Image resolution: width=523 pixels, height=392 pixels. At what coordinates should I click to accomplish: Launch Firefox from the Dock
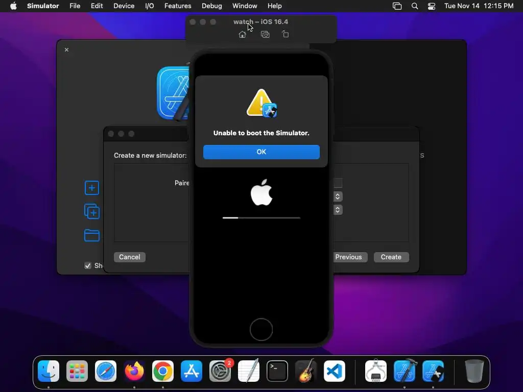pos(134,371)
